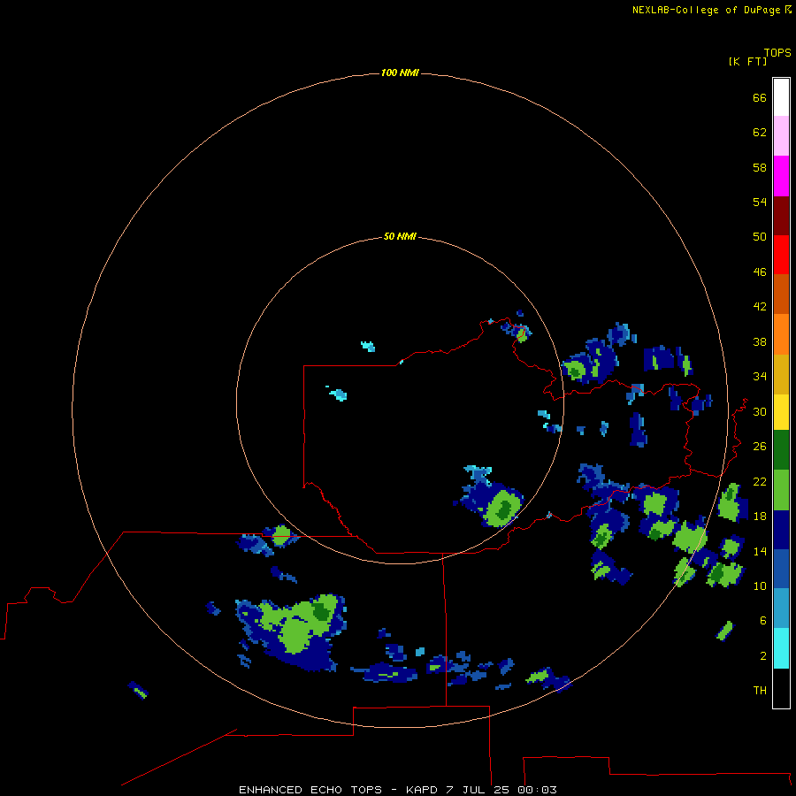
Task: Select the 42 legend value
Action: click(760, 307)
